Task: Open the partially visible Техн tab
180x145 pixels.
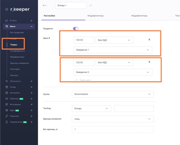Action: pyautogui.click(x=177, y=16)
